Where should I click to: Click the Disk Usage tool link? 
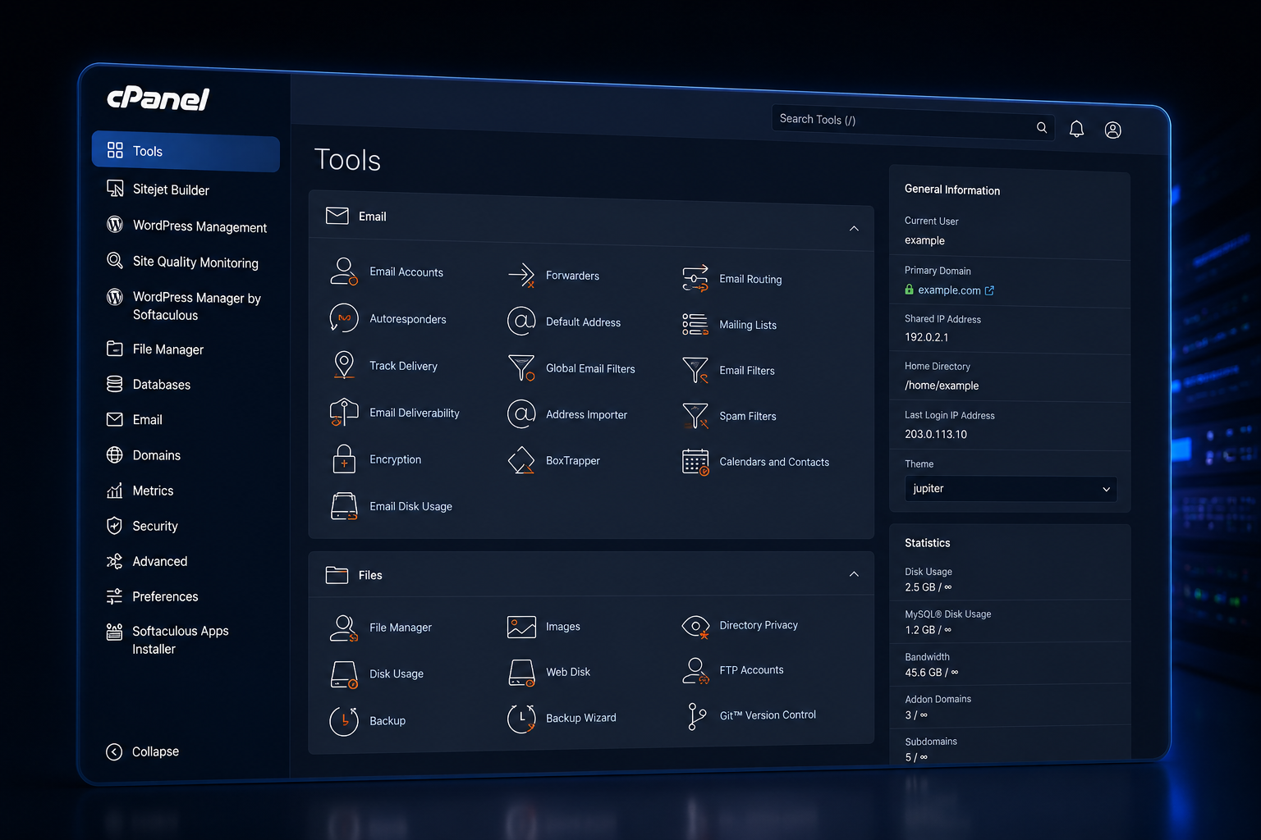[397, 673]
